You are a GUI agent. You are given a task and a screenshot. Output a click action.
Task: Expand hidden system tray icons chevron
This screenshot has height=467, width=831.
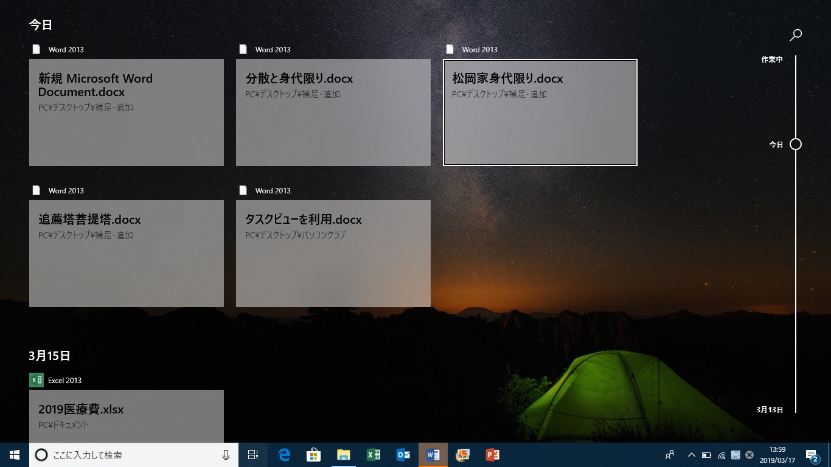pos(692,455)
